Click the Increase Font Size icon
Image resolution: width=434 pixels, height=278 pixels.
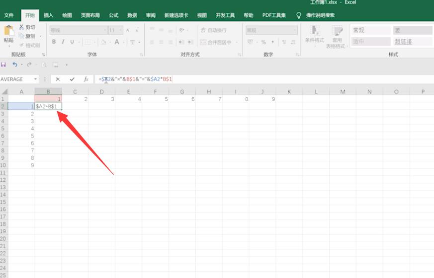pos(128,30)
